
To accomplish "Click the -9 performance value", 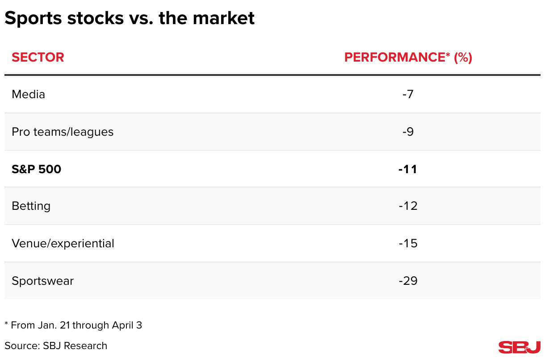I will [x=408, y=132].
